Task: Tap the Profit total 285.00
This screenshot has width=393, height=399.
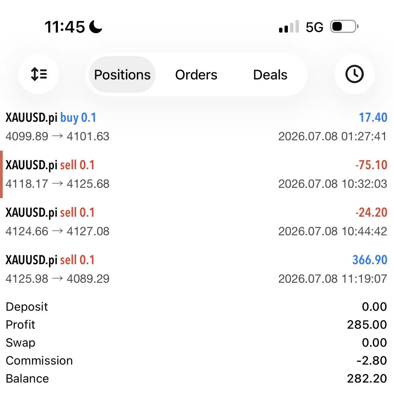Action: coord(367,325)
